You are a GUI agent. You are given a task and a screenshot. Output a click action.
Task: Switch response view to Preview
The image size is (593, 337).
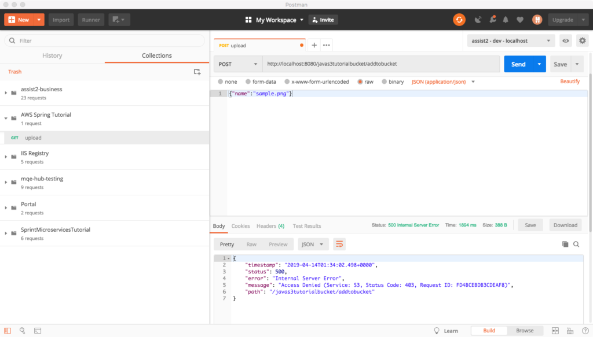278,244
